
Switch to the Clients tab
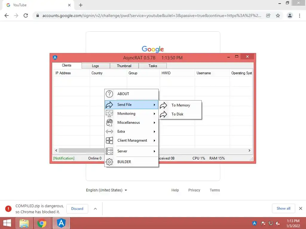[x=67, y=65]
